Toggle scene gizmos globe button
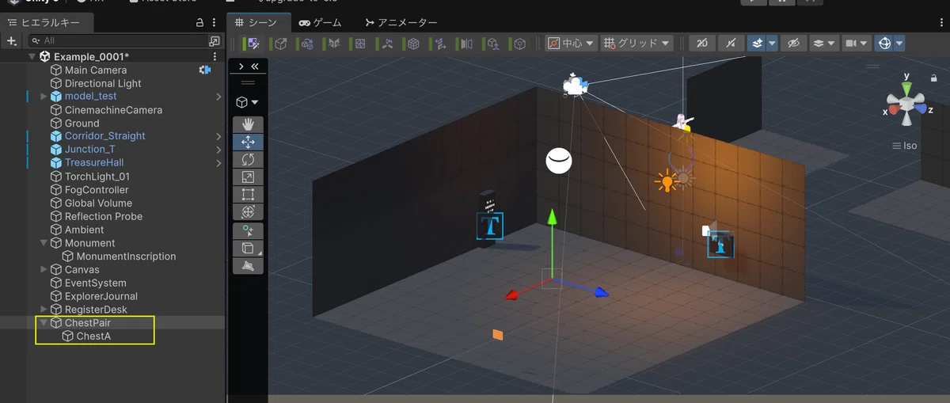 coord(885,44)
